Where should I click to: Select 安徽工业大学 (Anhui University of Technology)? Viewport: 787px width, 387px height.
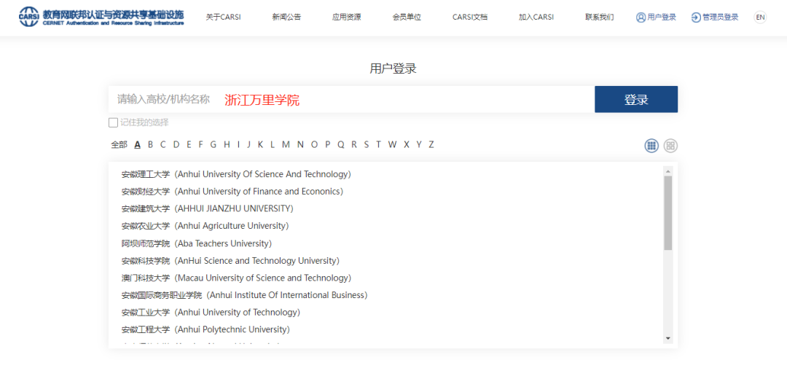(x=211, y=312)
